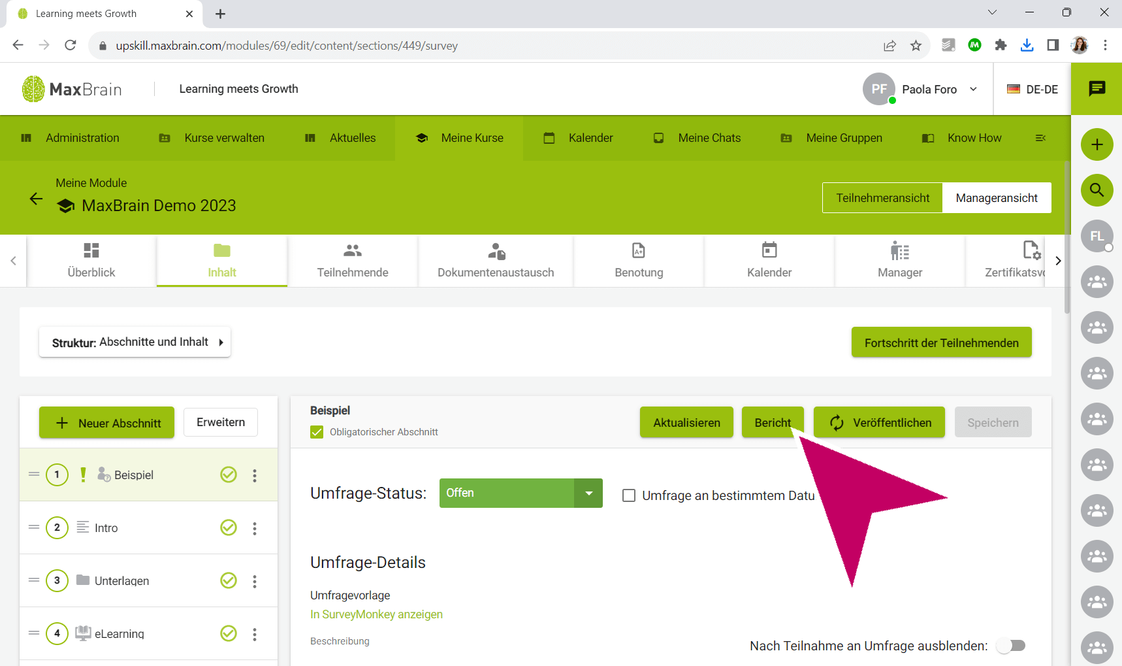Open the FL contact avatar
Screen dimensions: 1122x666
[1097, 236]
